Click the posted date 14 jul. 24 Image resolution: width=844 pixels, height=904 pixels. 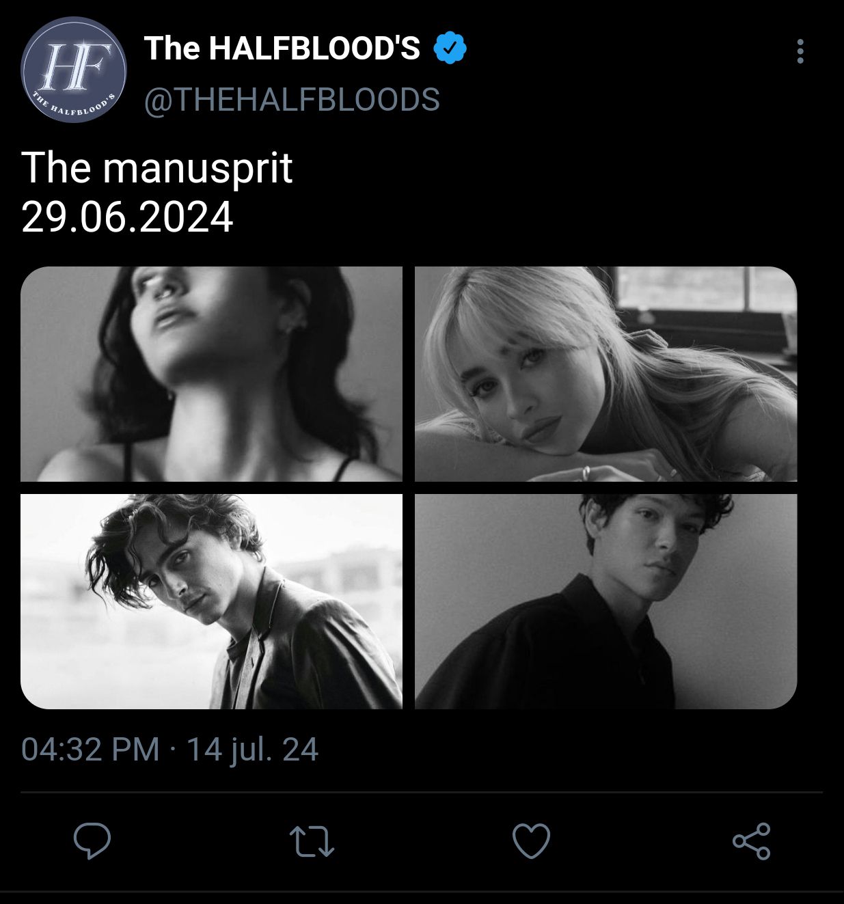click(252, 749)
